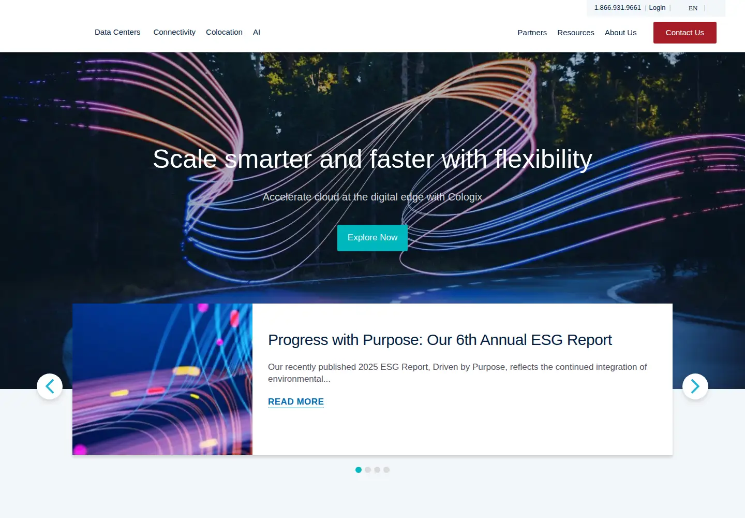745x518 pixels.
Task: Click the ESG Report article headline
Action: tap(440, 340)
